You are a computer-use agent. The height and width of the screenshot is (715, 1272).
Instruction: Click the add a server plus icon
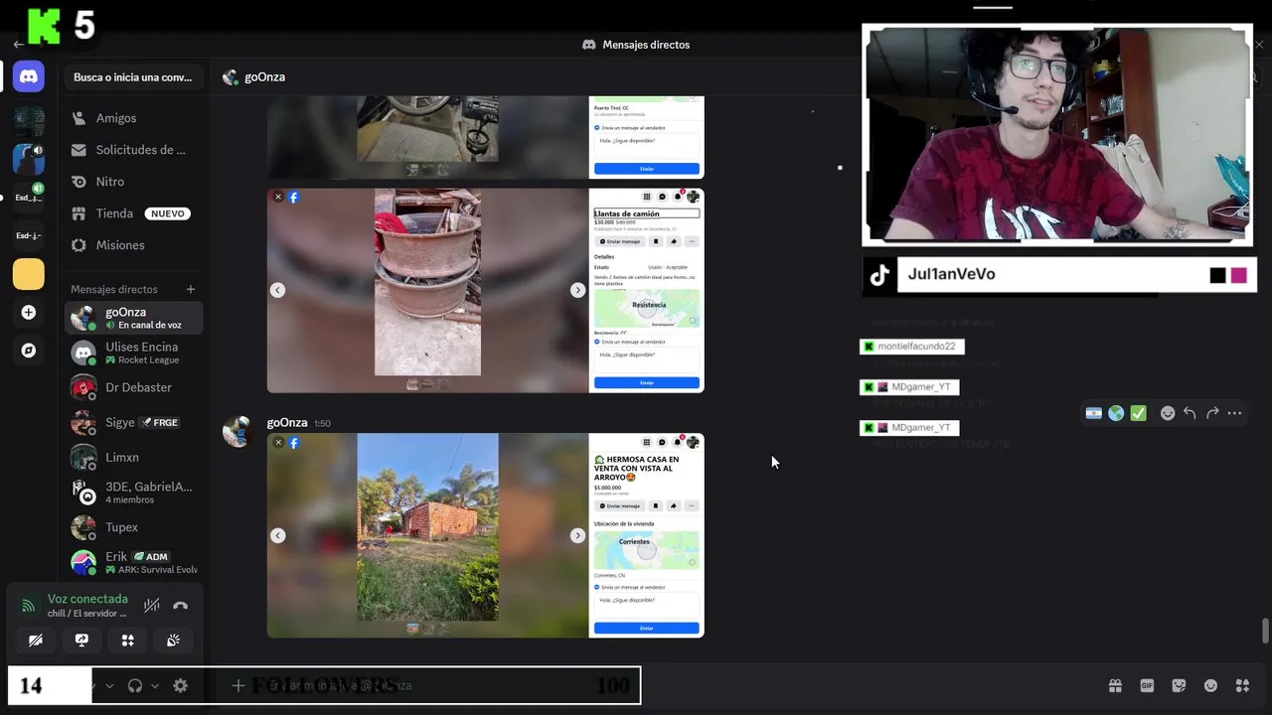pos(29,312)
